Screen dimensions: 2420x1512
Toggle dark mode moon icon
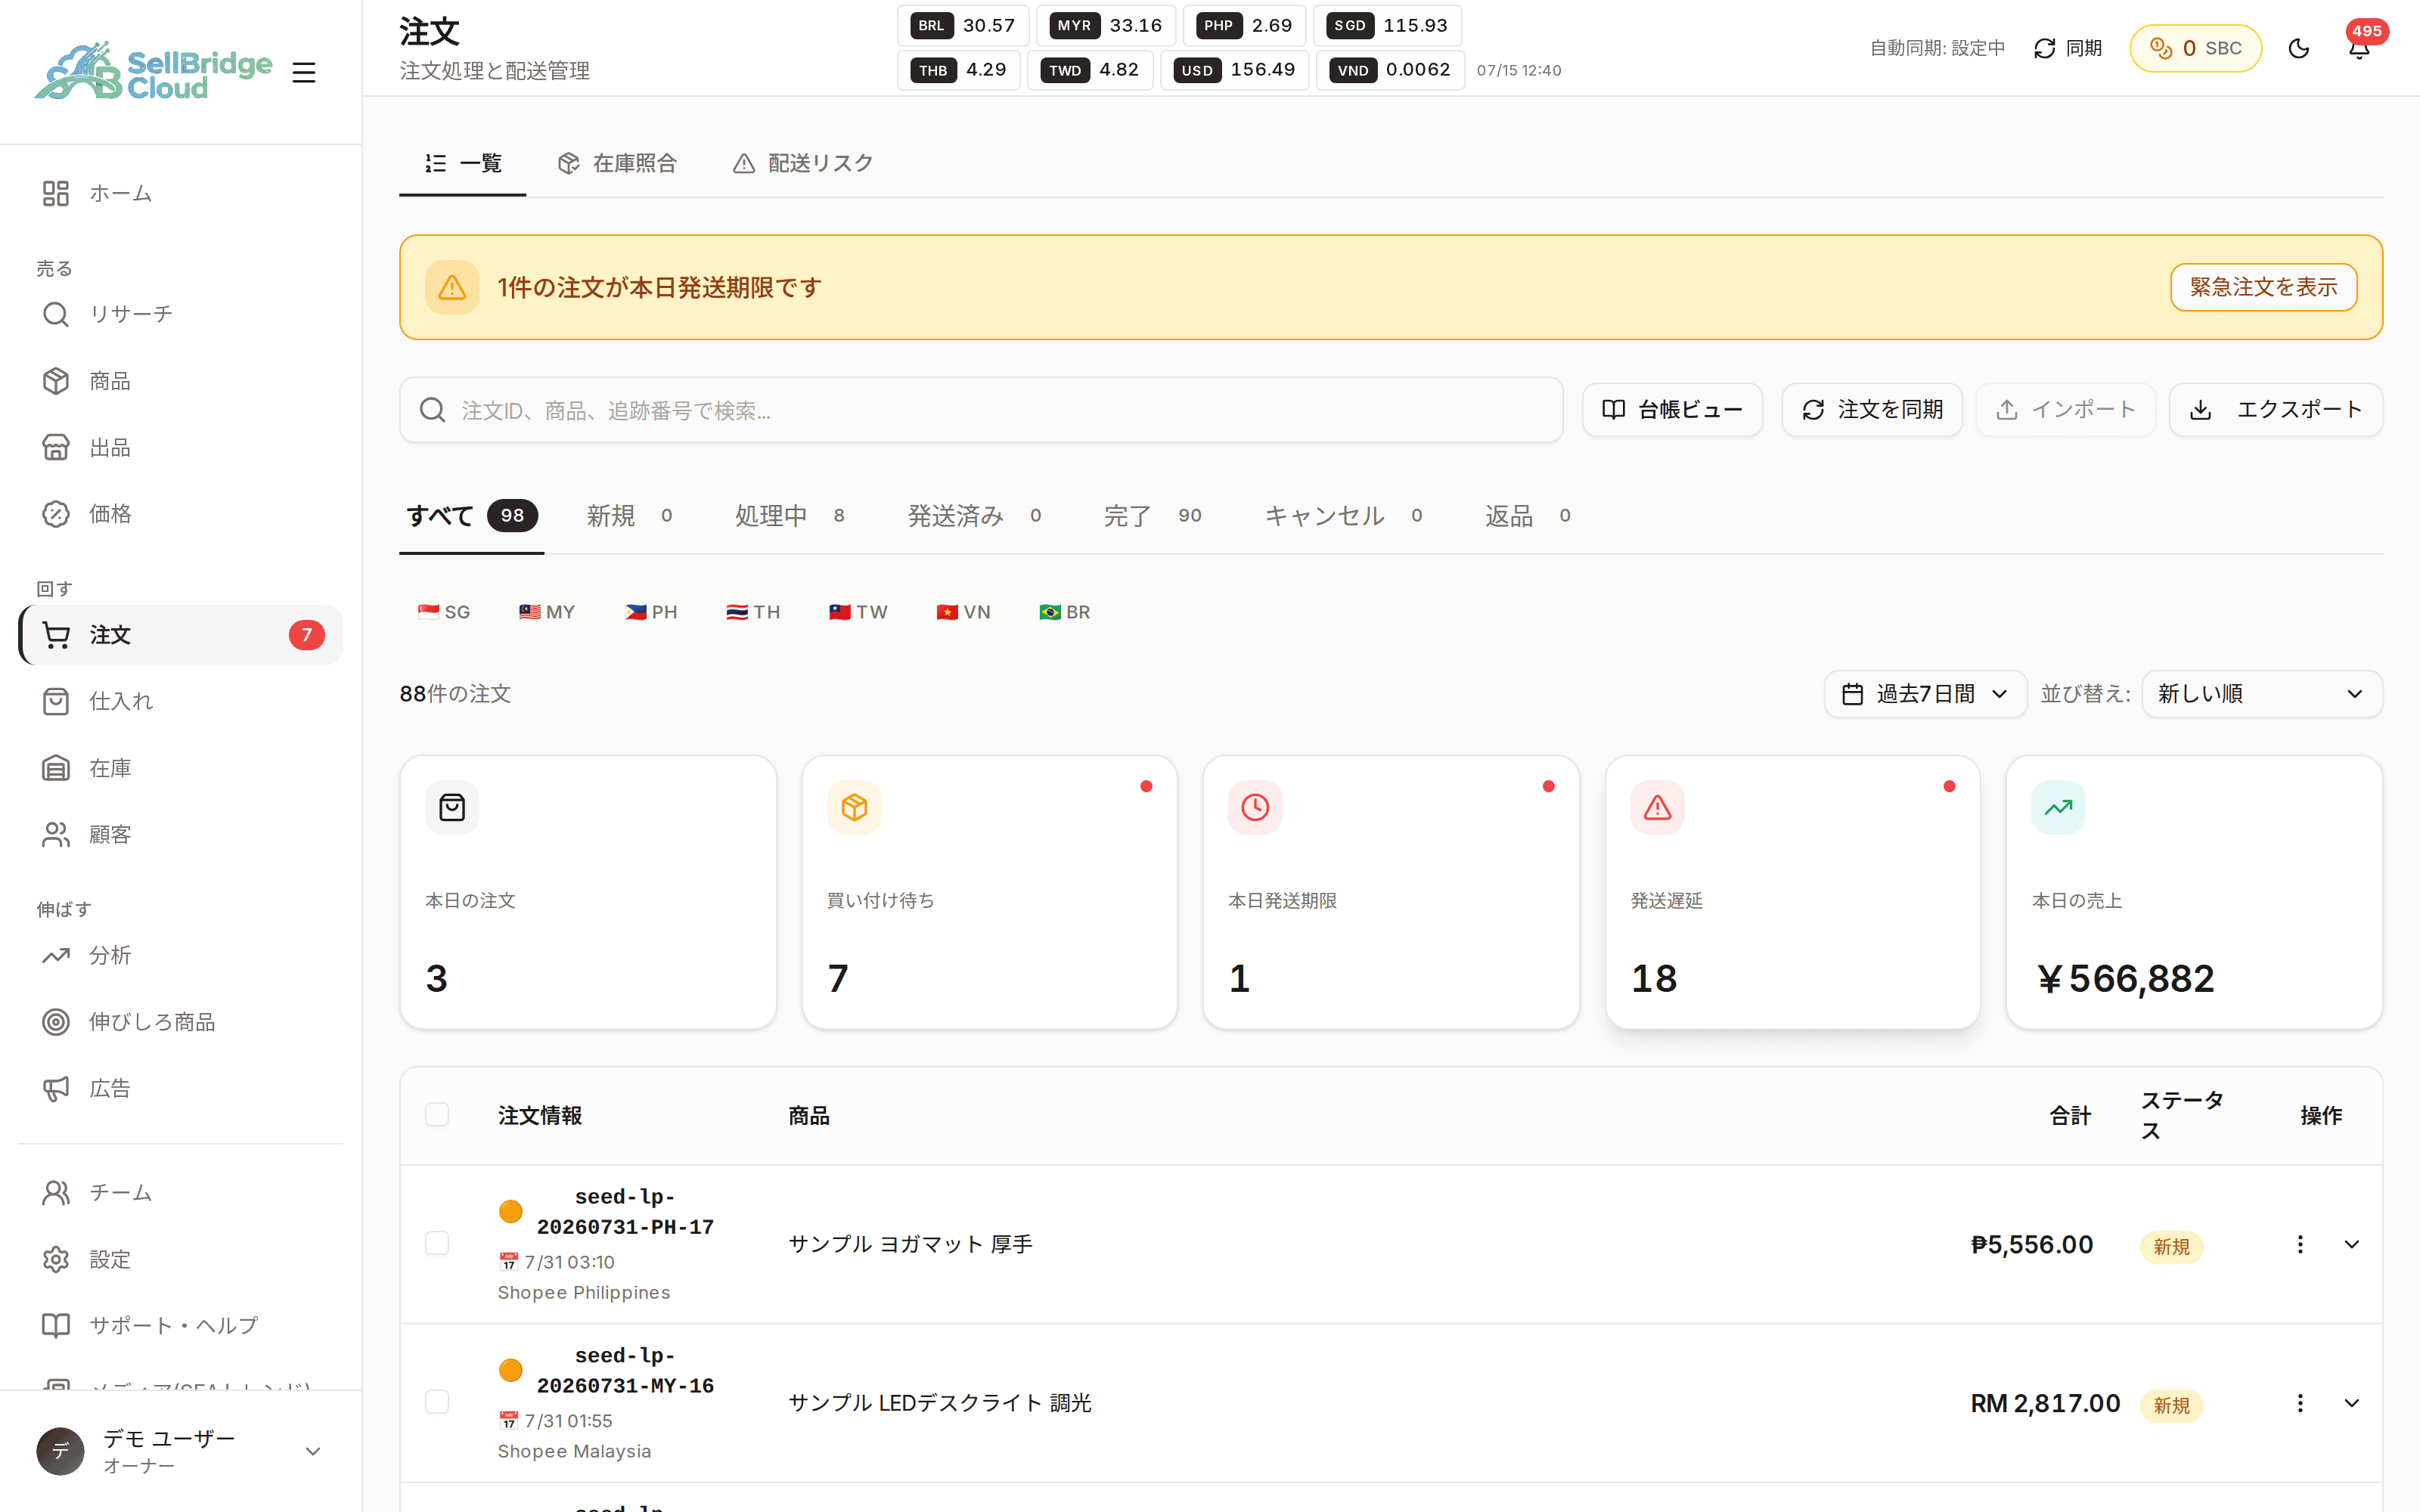tap(2298, 48)
